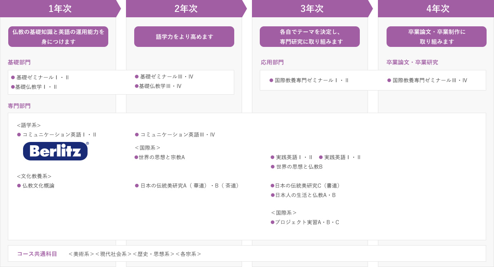494x267 pixels.
Task: Click 国際教養専門ゼミナールⅢ・Ⅳ
Action: click(x=429, y=80)
